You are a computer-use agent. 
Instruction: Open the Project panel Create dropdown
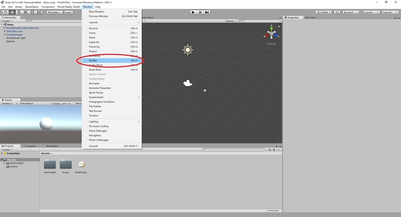6,150
